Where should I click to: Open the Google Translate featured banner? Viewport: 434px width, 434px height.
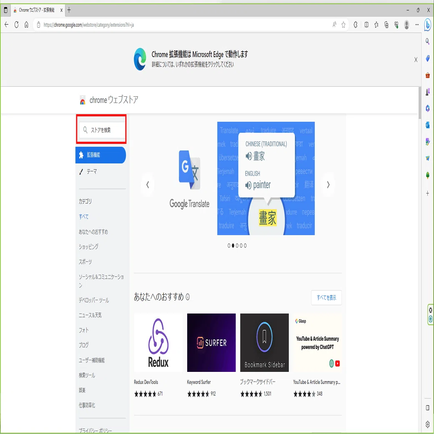click(x=238, y=178)
